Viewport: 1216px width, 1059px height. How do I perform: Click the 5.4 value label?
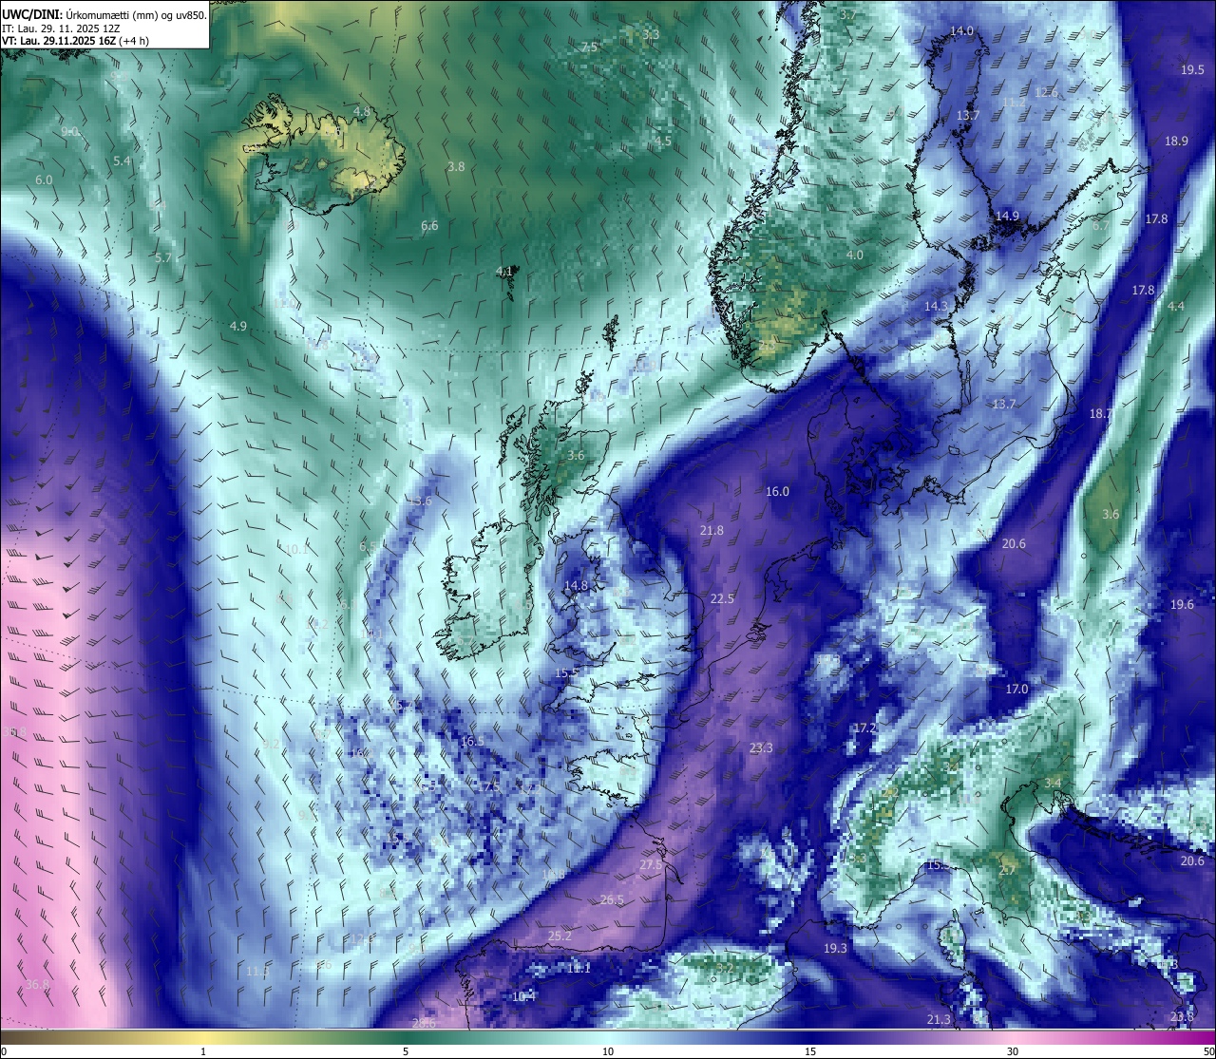click(122, 161)
